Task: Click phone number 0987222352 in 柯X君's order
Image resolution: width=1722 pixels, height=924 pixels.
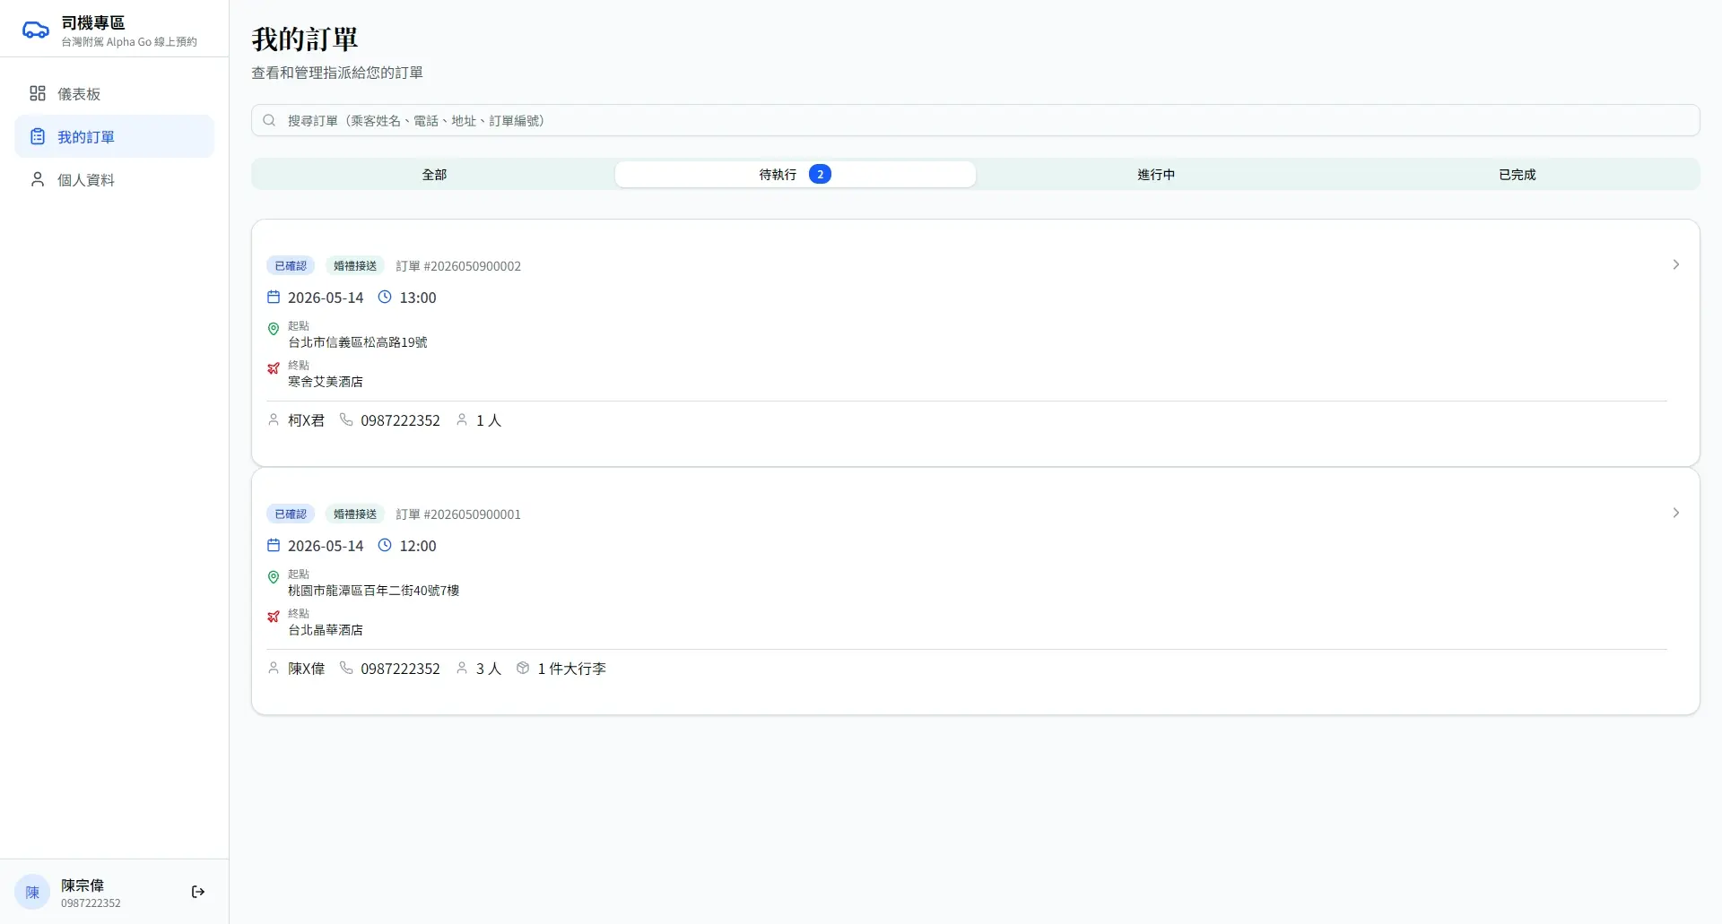Action: 400,420
